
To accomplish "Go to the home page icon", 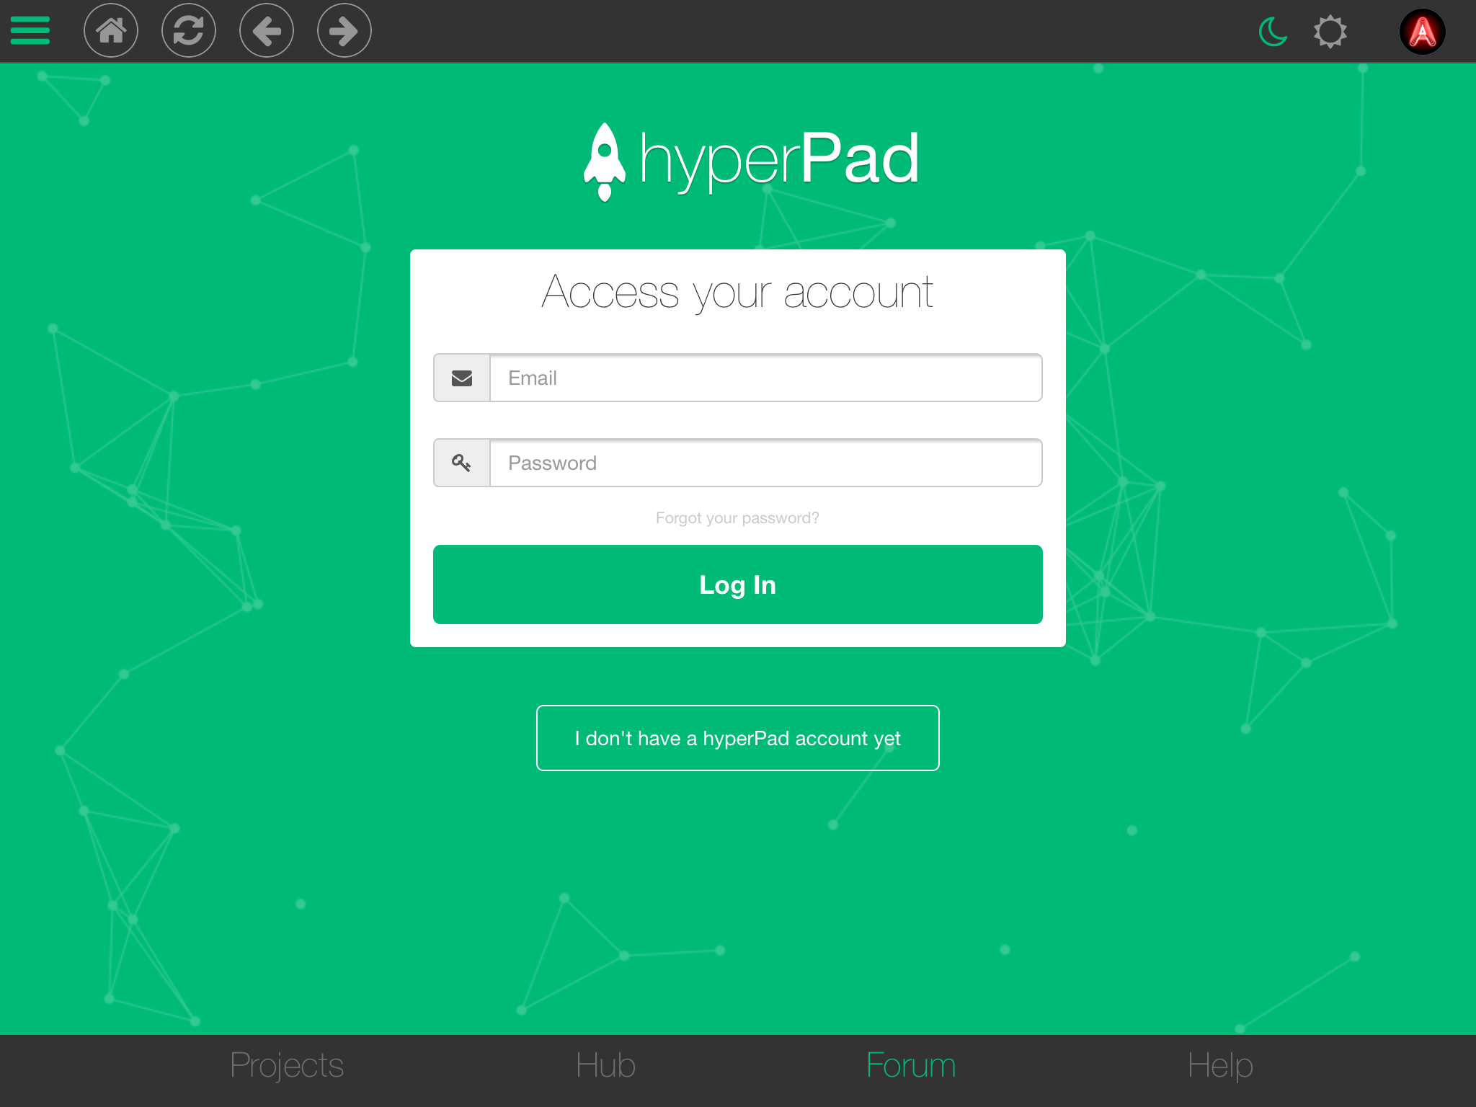I will tap(111, 31).
